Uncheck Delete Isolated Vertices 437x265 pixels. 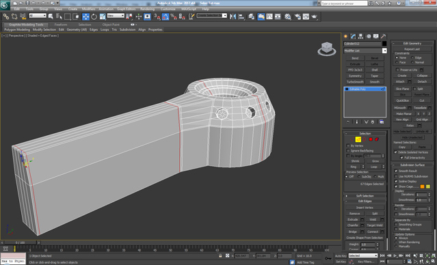coord(395,152)
